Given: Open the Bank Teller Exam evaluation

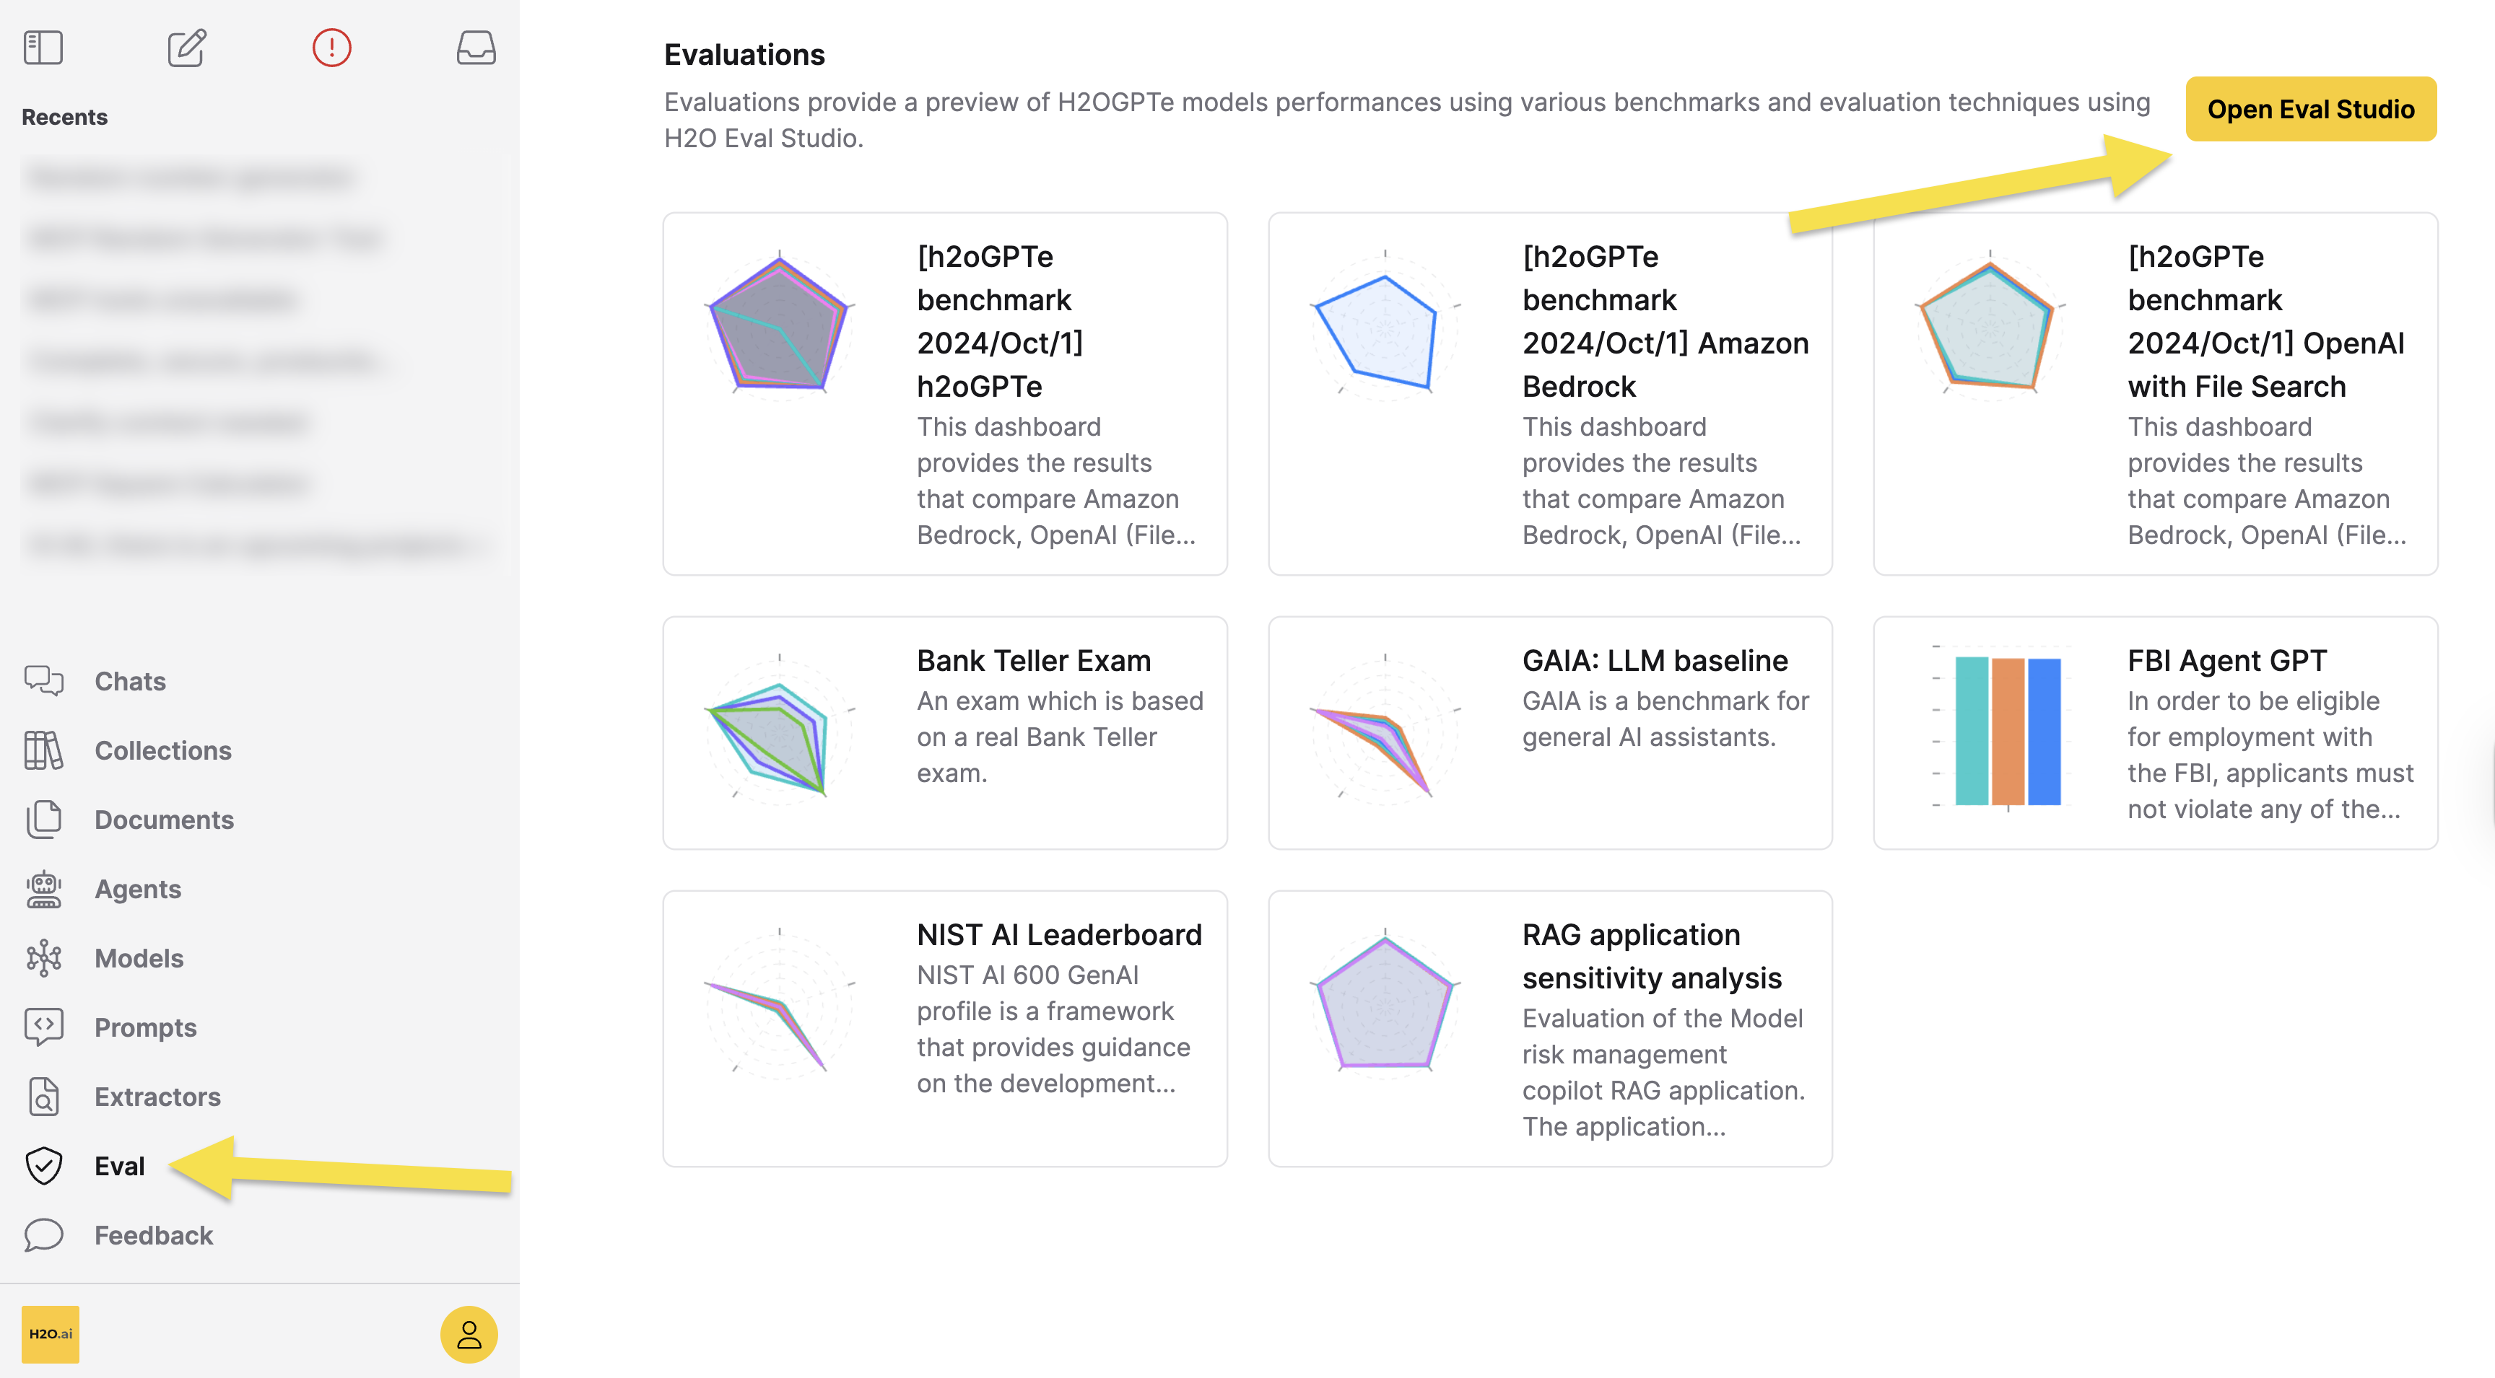Looking at the screenshot, I should (944, 732).
